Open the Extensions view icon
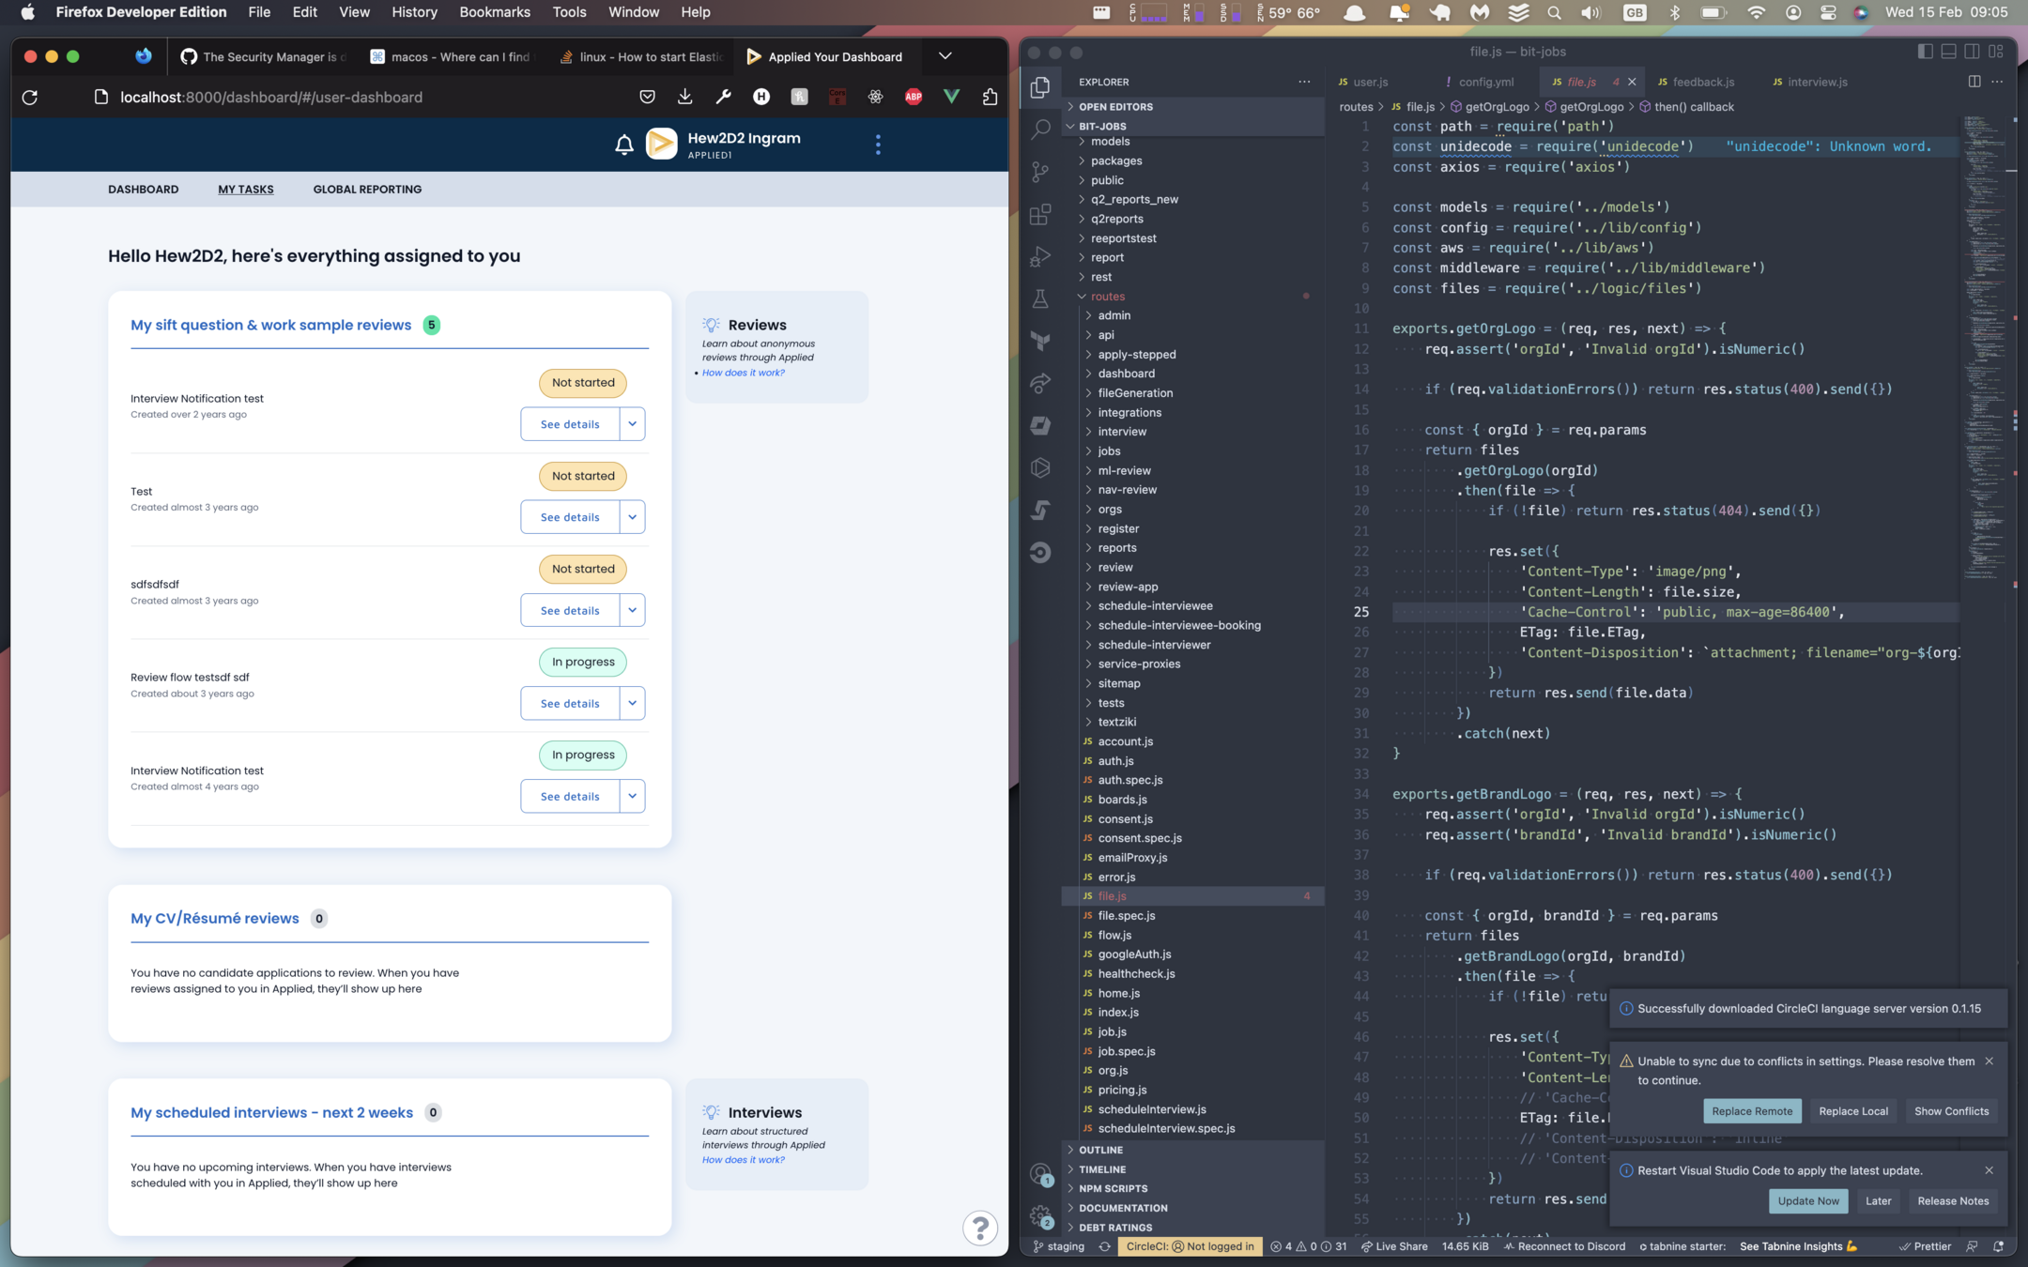2028x1267 pixels. pyautogui.click(x=1040, y=214)
